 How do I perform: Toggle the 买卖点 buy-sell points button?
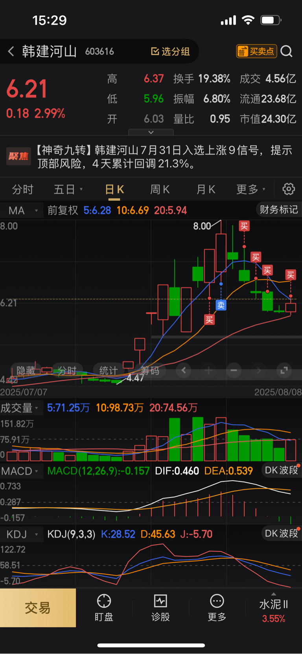point(257,51)
